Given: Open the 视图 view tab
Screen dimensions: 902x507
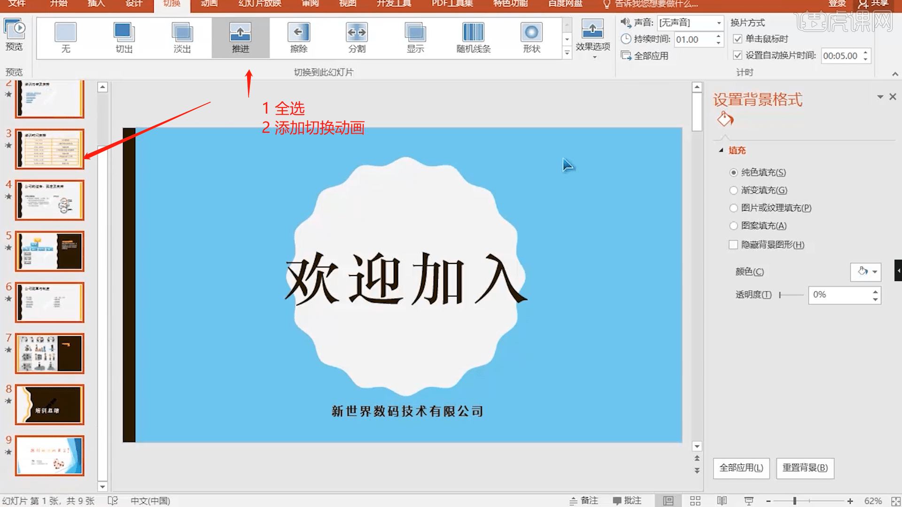Looking at the screenshot, I should point(348,4).
